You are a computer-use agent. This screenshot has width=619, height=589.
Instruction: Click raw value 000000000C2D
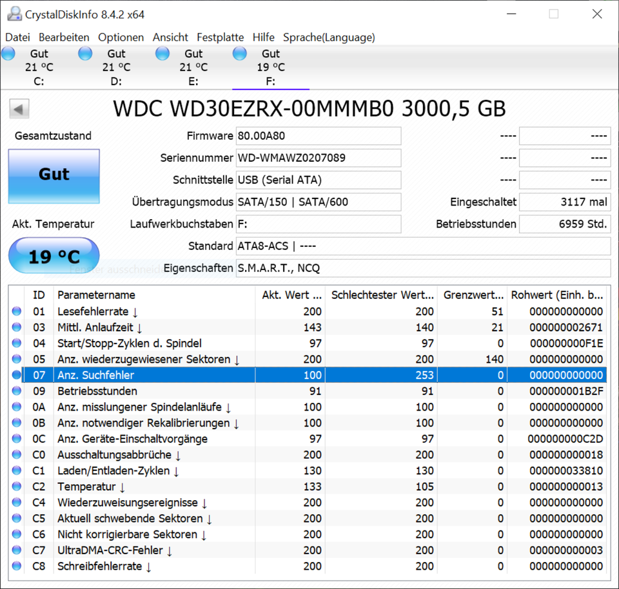click(565, 439)
